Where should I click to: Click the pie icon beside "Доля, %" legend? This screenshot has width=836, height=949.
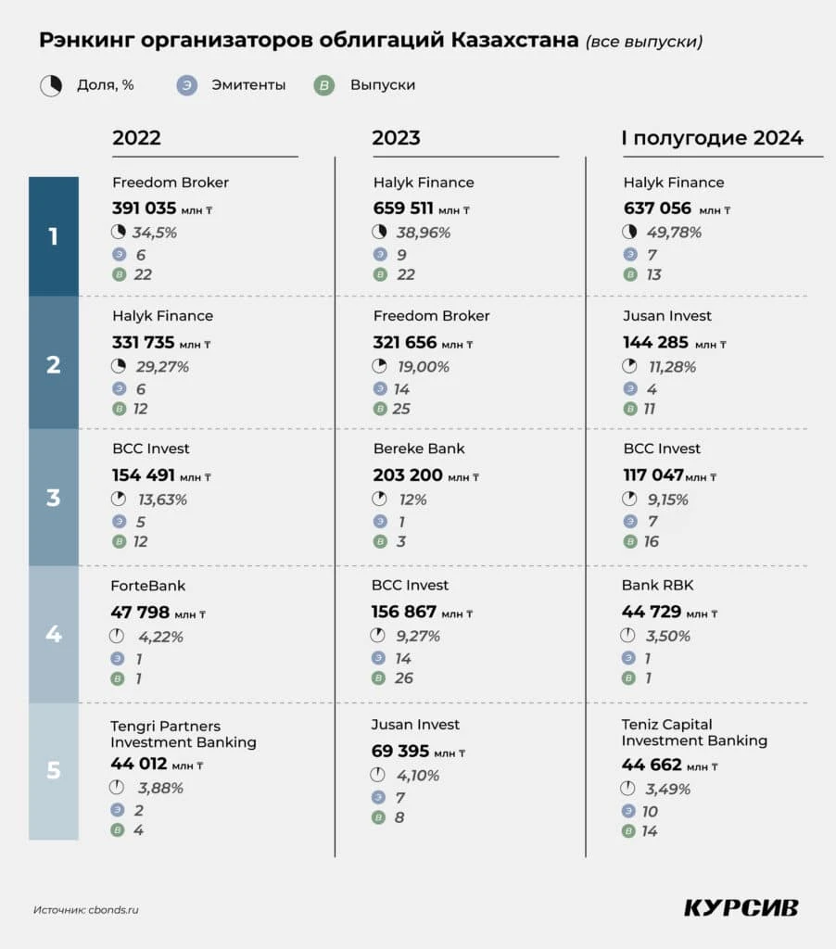50,85
